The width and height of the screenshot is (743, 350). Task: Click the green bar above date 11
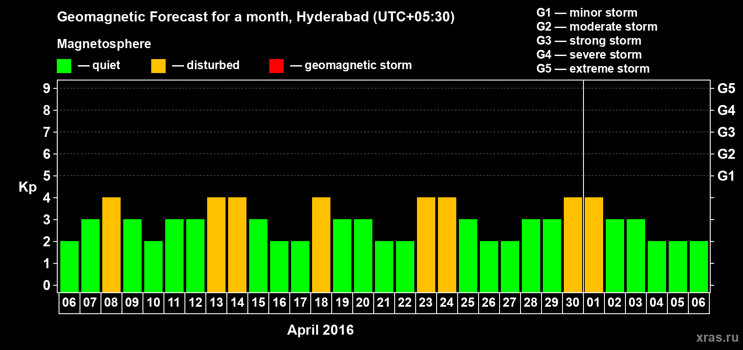point(174,256)
